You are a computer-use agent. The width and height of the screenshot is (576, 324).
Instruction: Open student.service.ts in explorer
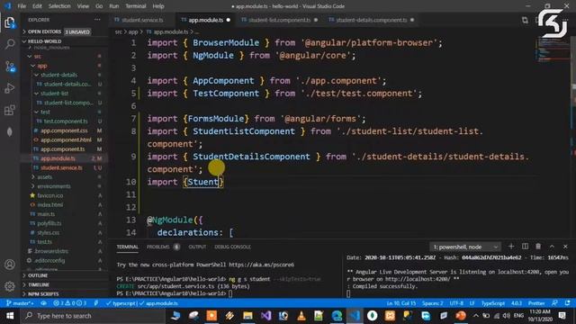[61, 168]
